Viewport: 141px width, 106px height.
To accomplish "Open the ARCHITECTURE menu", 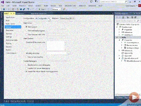I will click(x=70, y=6).
